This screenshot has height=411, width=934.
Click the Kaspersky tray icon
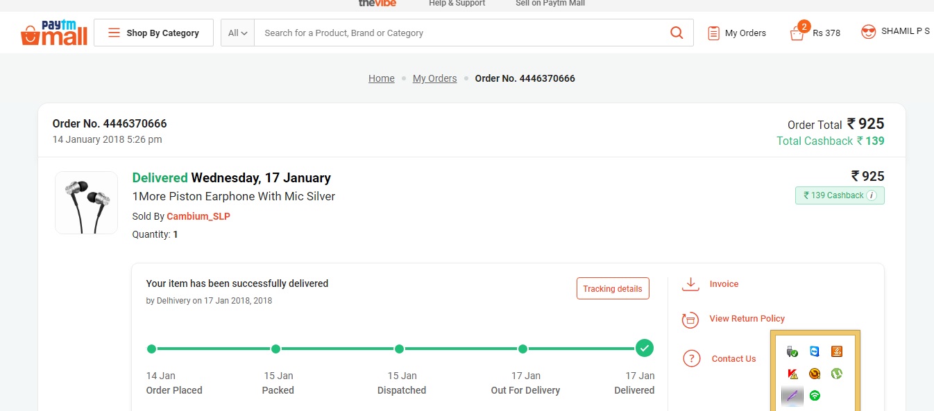point(792,374)
